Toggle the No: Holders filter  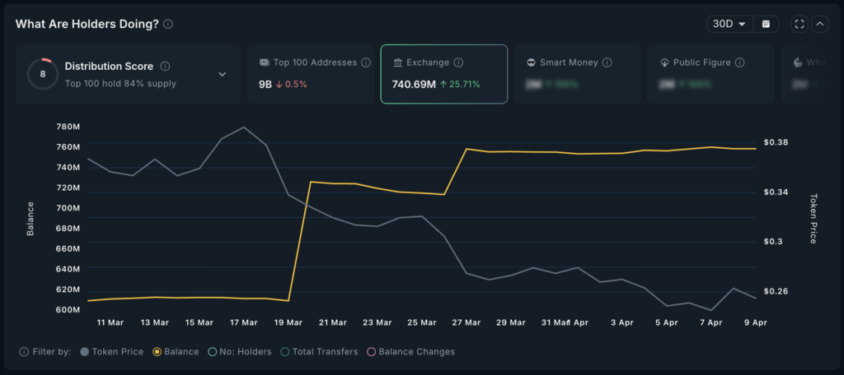click(240, 352)
